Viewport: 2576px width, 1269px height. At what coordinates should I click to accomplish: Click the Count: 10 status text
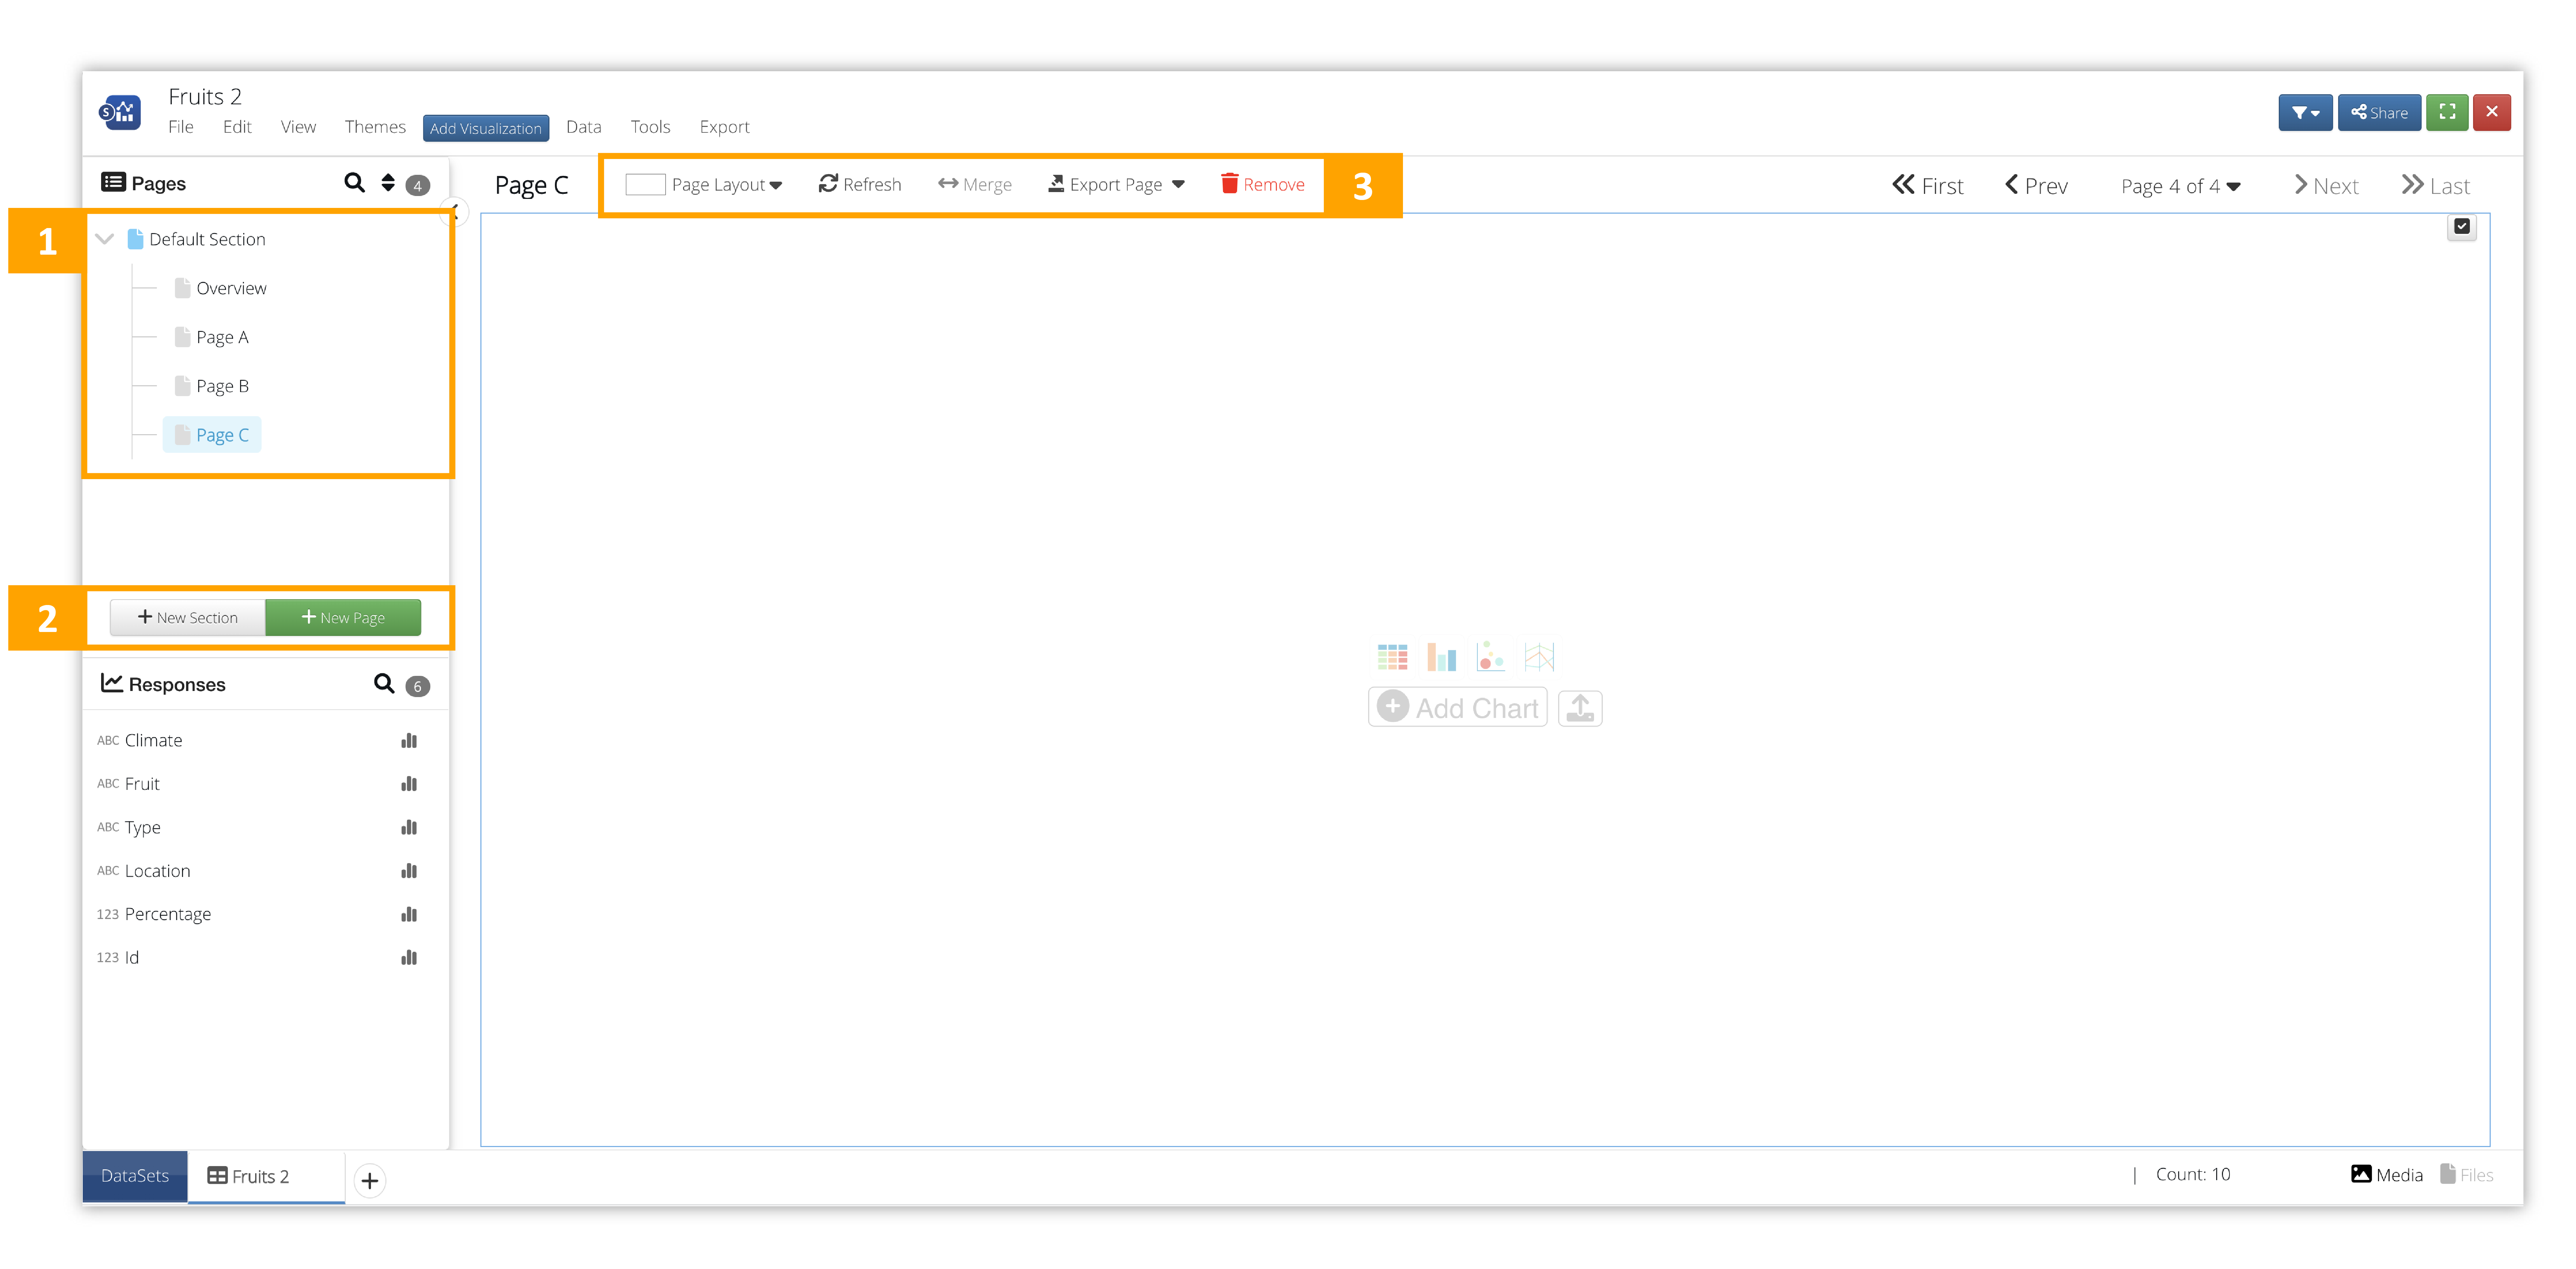point(2193,1175)
